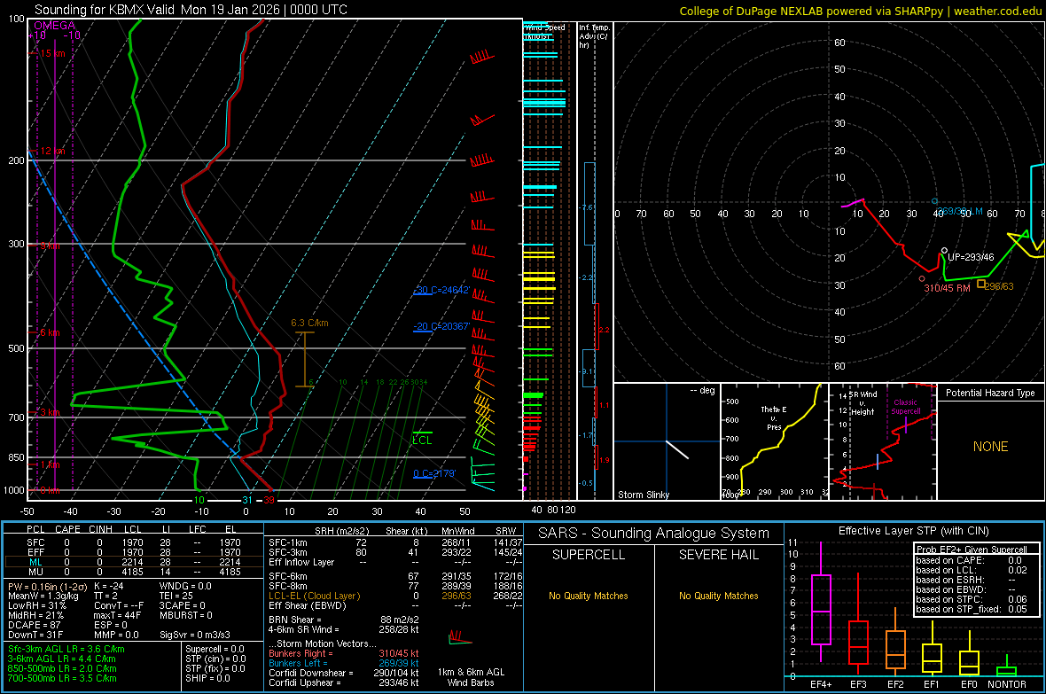1046x694 pixels.
Task: Click the 'Prob EF2+ Given Supercell' legend title
Action: [x=972, y=550]
